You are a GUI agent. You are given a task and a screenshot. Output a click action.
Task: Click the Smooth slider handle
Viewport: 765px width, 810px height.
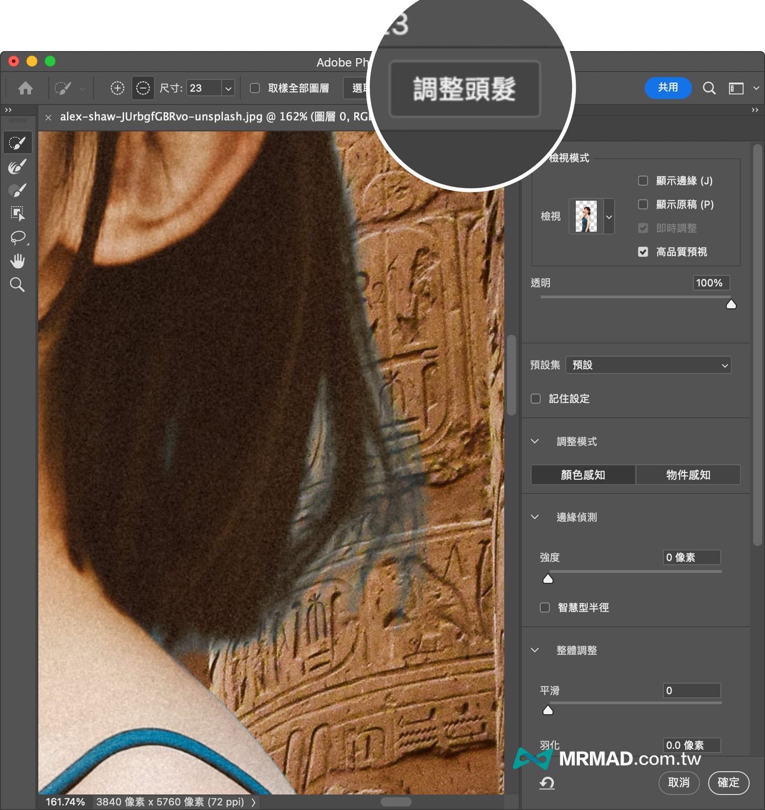click(x=548, y=710)
